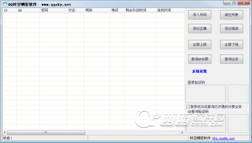The height and width of the screenshot is (143, 252).
Task: Open 系统设置 system settings
Action: point(199,71)
